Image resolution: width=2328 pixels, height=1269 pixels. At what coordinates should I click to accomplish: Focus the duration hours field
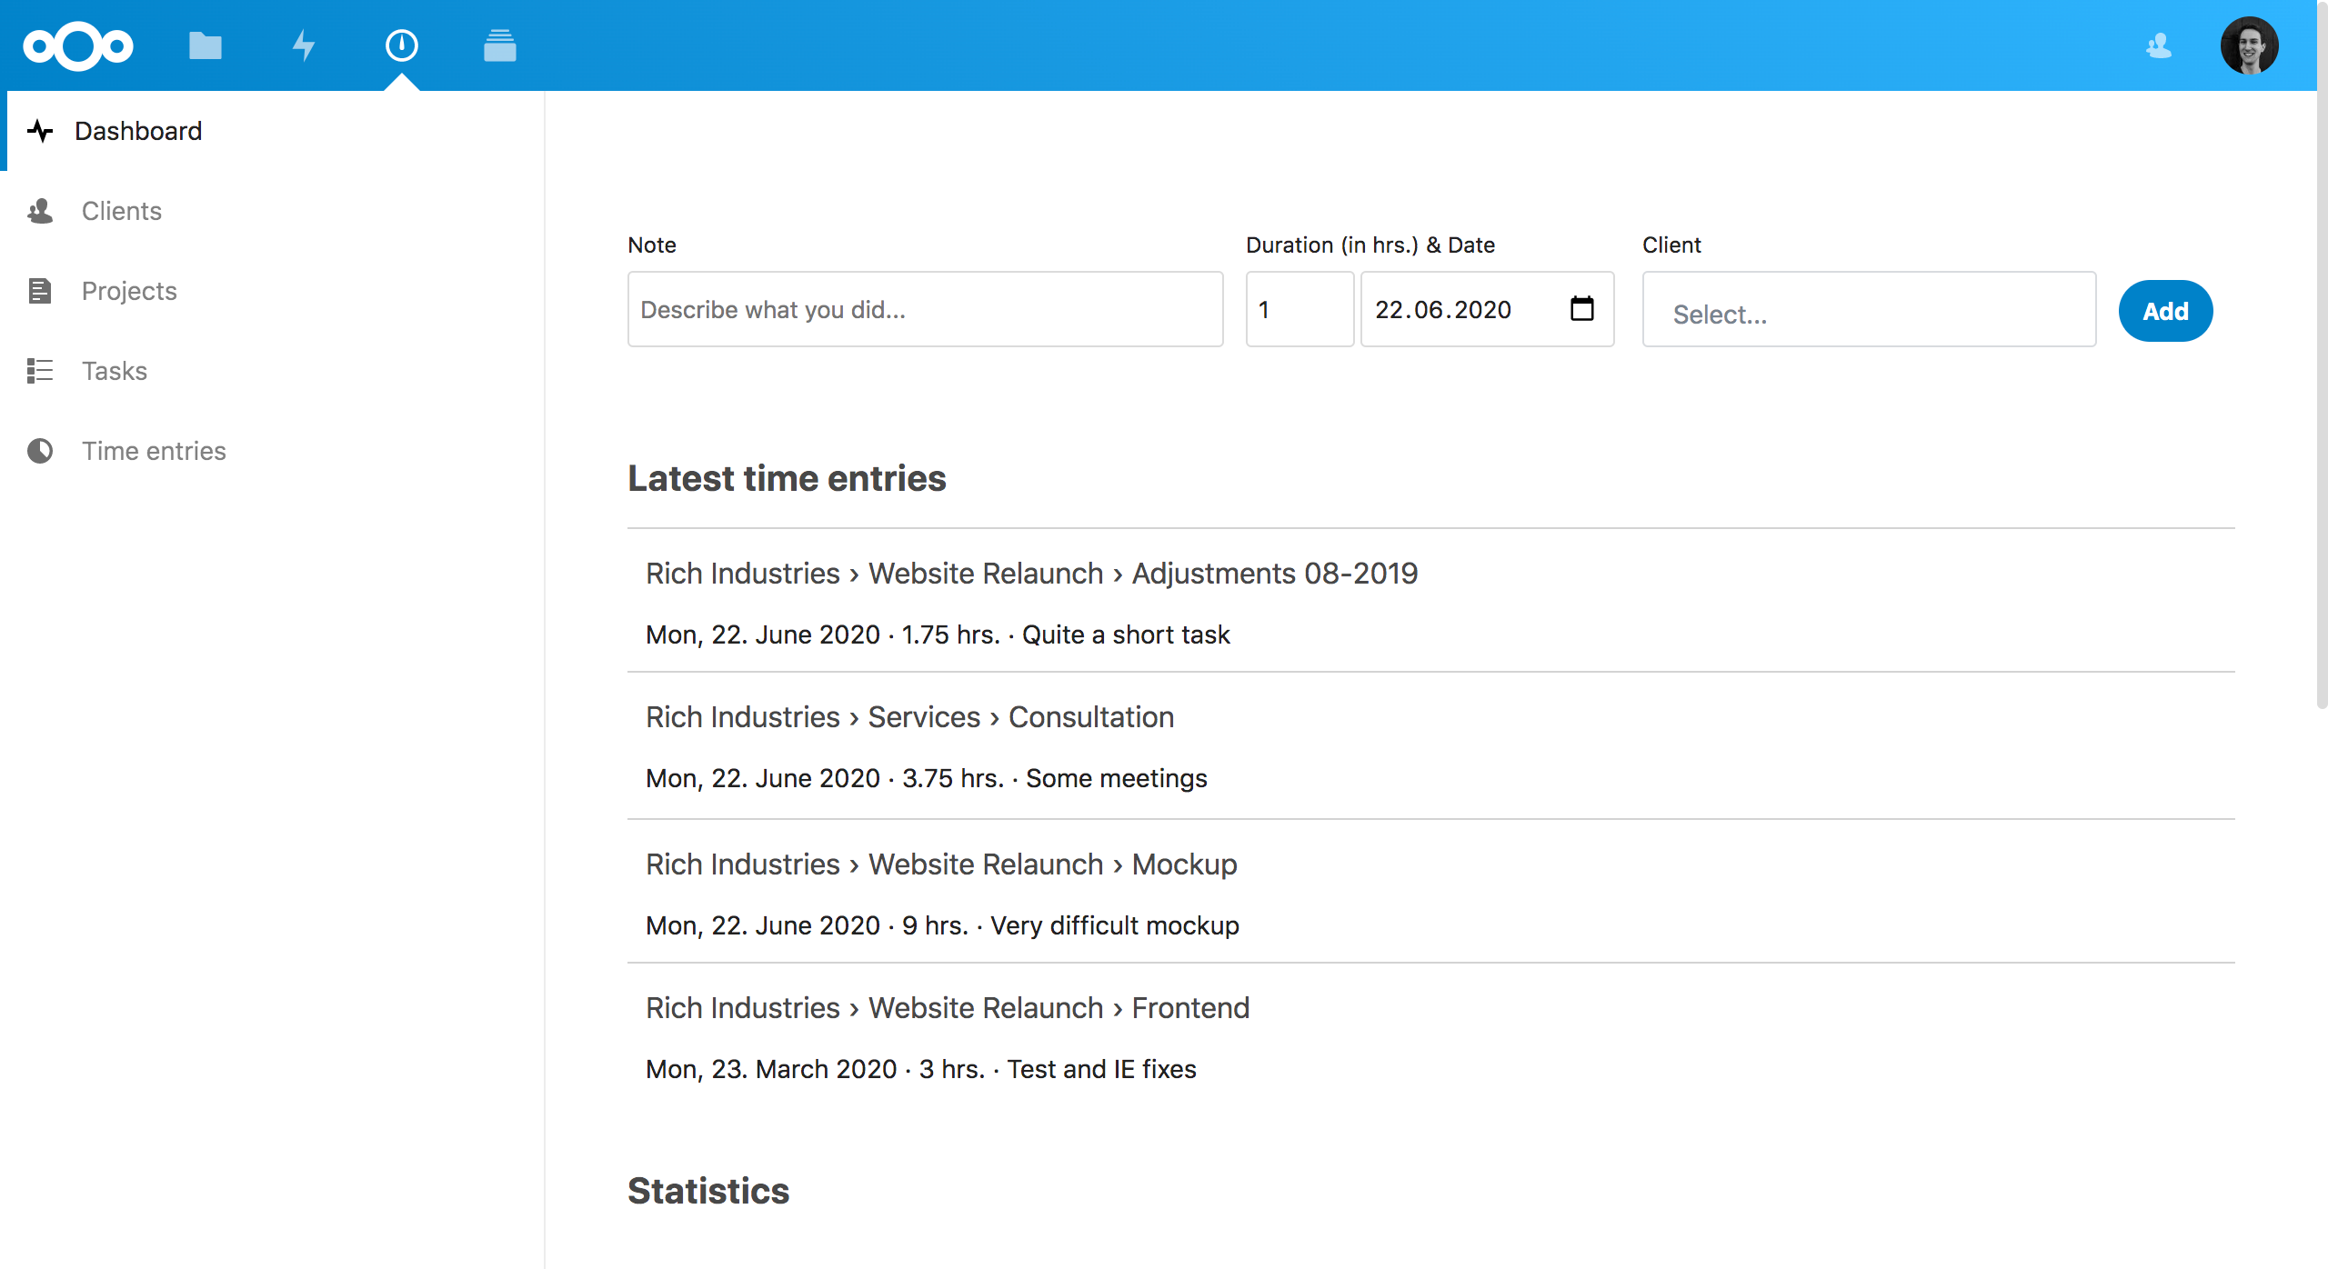(1299, 309)
